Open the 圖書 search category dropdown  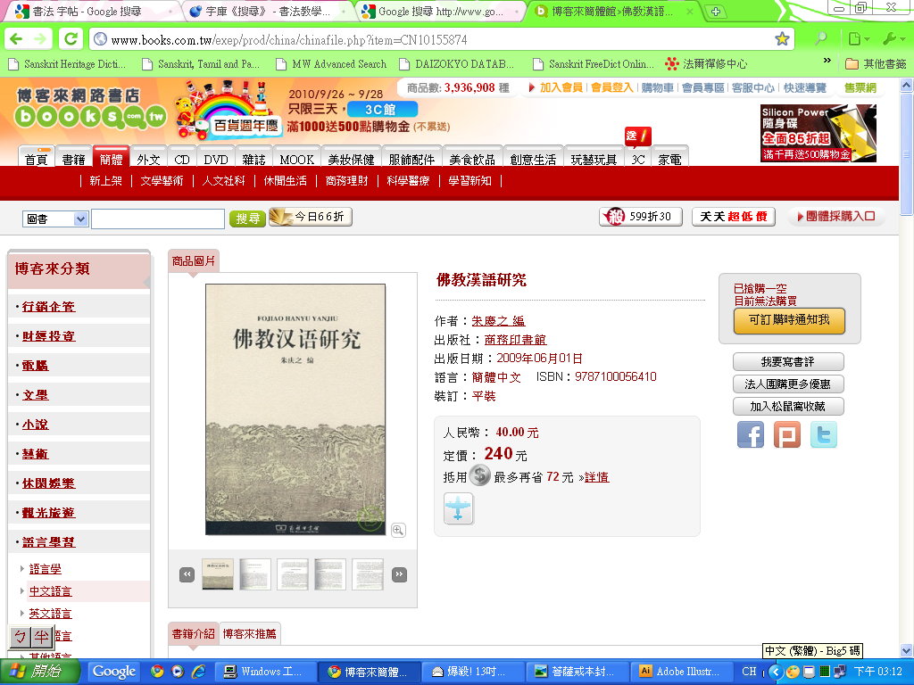pyautogui.click(x=55, y=219)
